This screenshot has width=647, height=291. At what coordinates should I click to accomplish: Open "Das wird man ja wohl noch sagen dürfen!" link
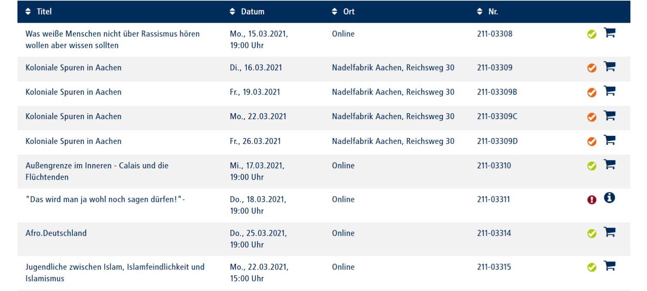(x=105, y=199)
